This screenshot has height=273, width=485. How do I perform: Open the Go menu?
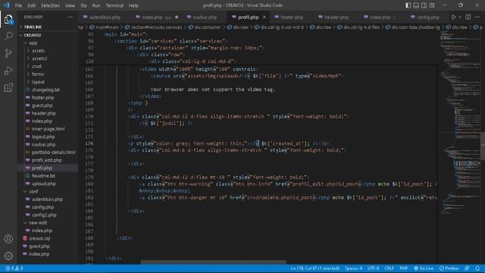tap(83, 5)
